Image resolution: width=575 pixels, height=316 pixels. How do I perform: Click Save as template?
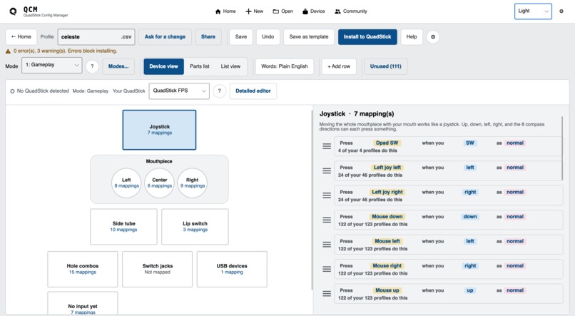[309, 36]
